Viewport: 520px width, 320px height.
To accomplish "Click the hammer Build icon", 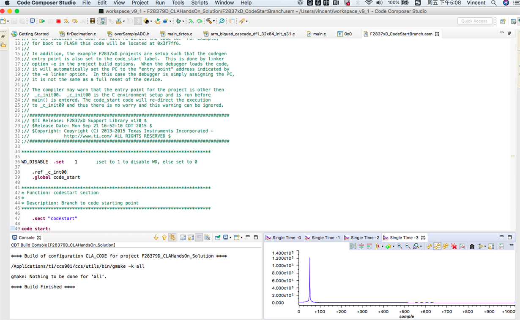I will click(209, 21).
